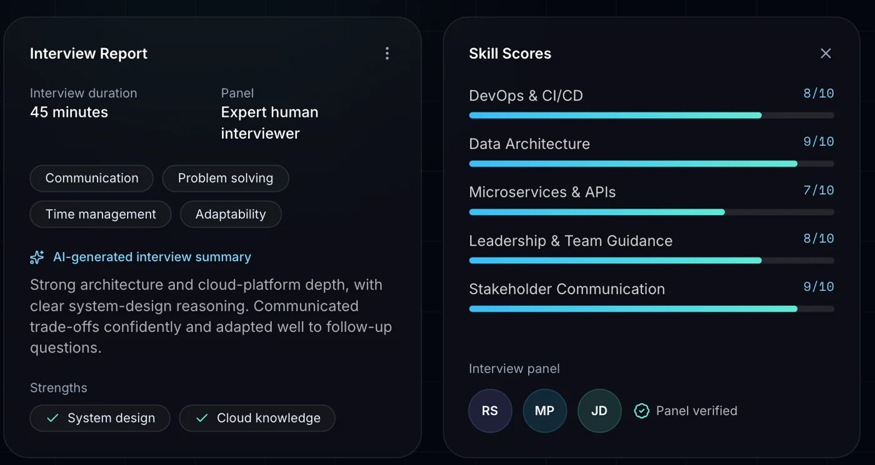Click the Interview duration label
This screenshot has width=875, height=465.
coord(84,93)
